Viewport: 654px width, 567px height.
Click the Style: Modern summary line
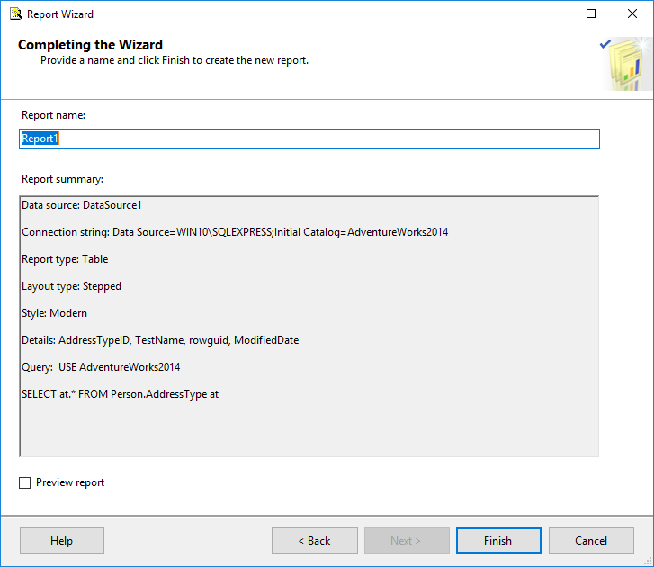tap(56, 313)
